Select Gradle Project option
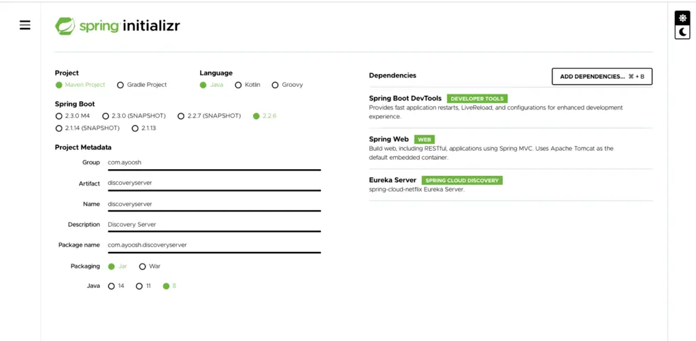The height and width of the screenshot is (341, 696). (x=142, y=85)
